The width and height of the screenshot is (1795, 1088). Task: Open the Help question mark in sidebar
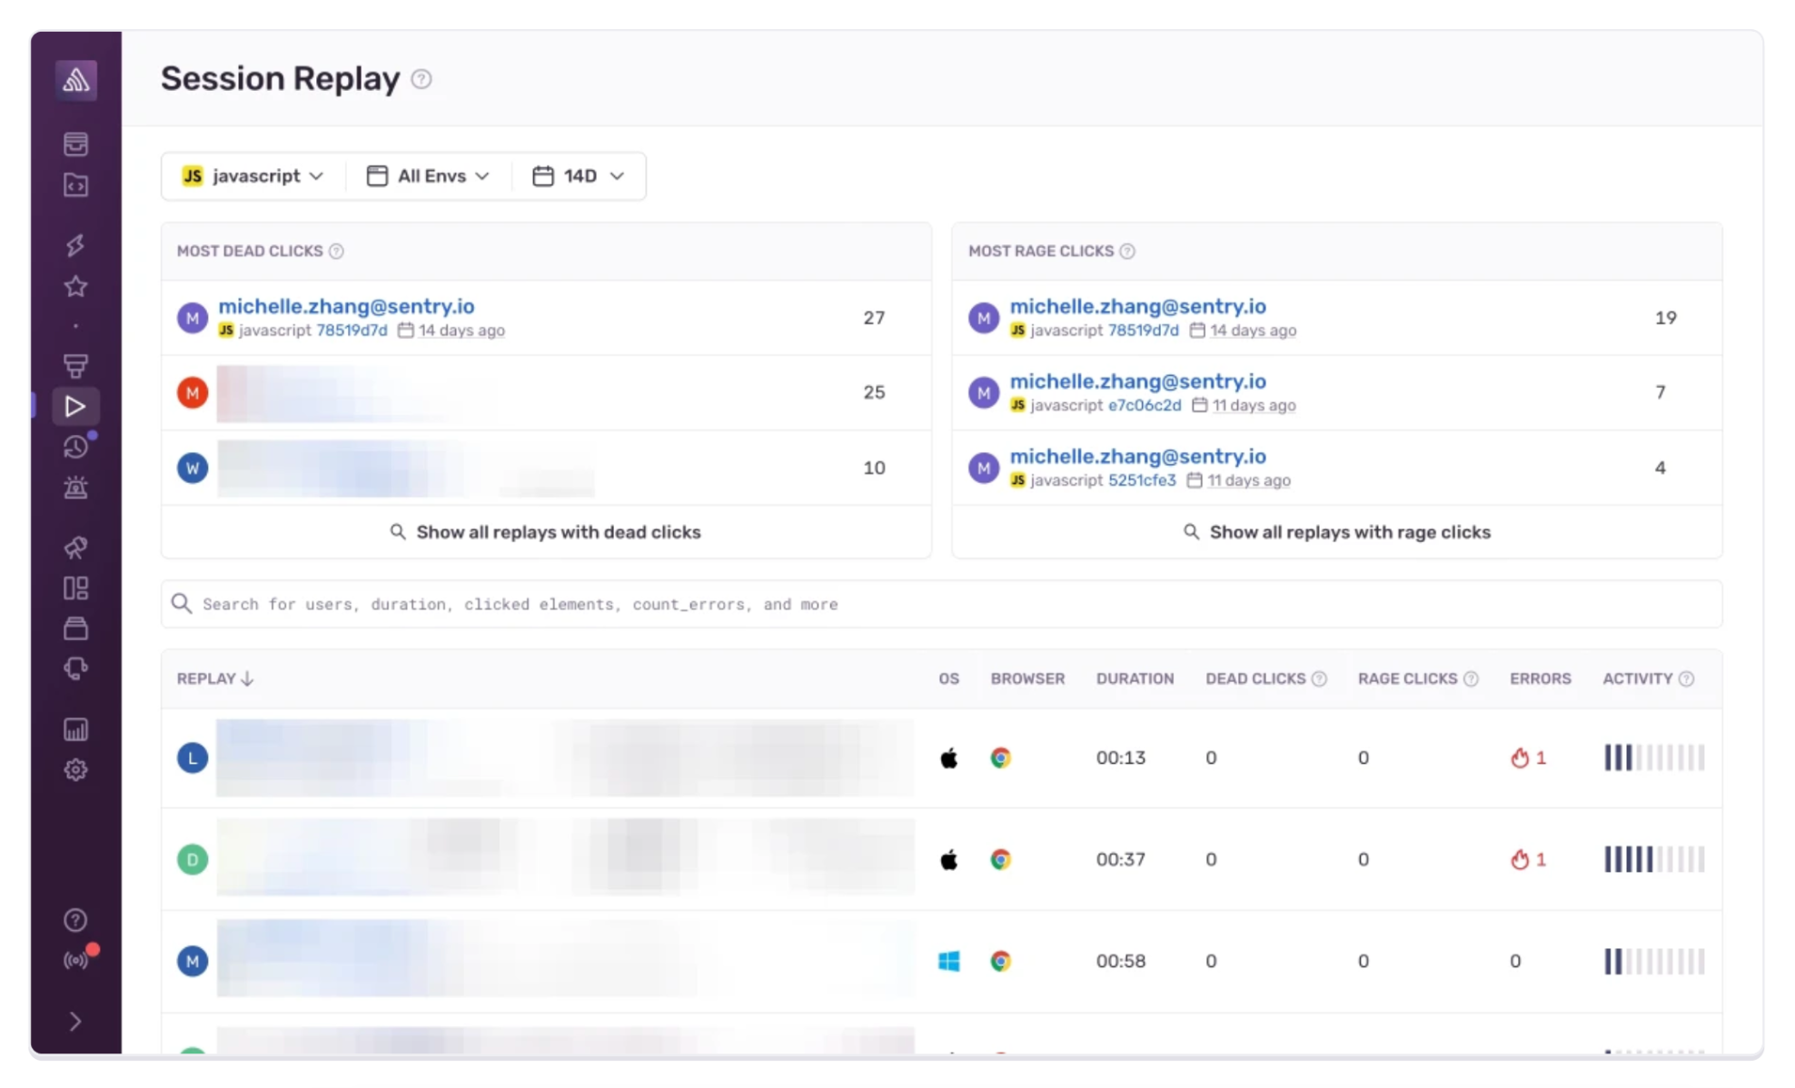75,920
